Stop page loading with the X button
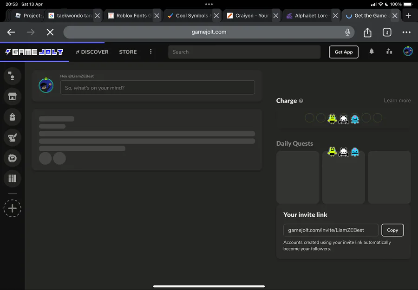The image size is (418, 290). tap(50, 32)
